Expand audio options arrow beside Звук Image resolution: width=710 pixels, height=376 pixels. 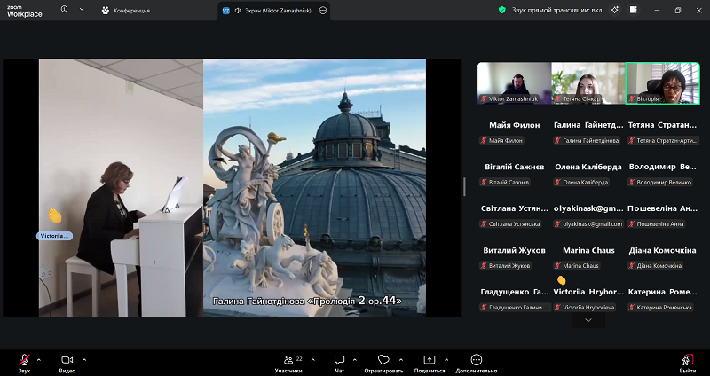(x=38, y=359)
